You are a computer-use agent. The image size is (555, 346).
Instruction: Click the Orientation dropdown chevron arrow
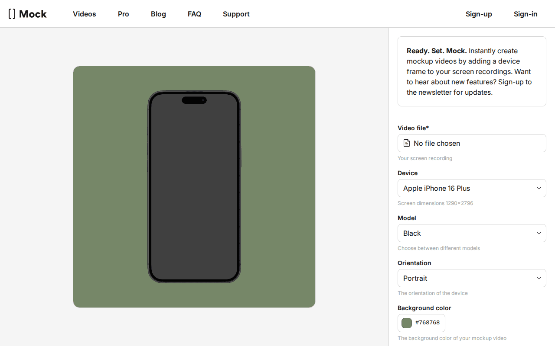click(x=539, y=278)
